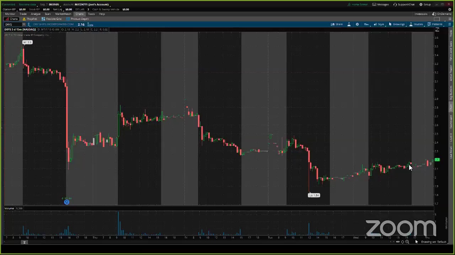The image size is (455, 255).
Task: Open chart settings gear icon
Action: (357, 24)
